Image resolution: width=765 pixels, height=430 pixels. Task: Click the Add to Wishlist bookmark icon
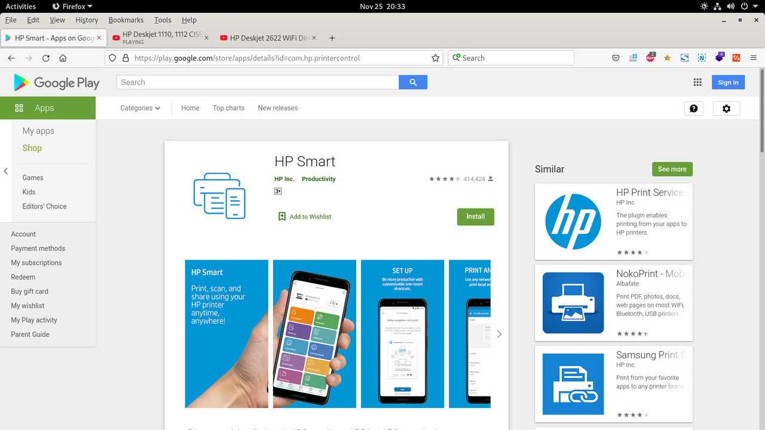click(282, 217)
